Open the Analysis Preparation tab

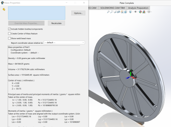tap(138, 8)
